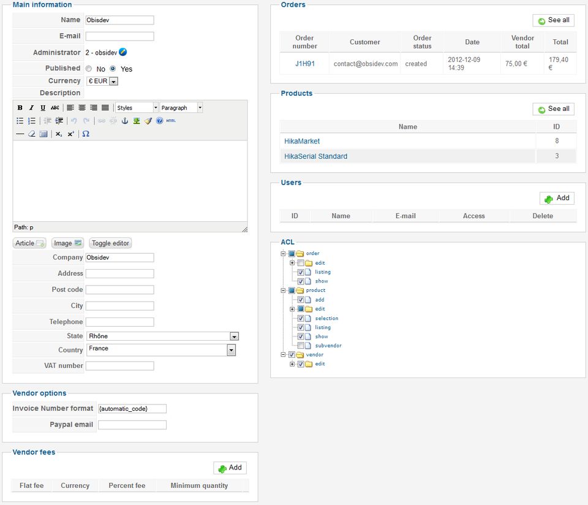The image size is (588, 505).
Task: Focus the Paypal email input field
Action: [x=132, y=425]
